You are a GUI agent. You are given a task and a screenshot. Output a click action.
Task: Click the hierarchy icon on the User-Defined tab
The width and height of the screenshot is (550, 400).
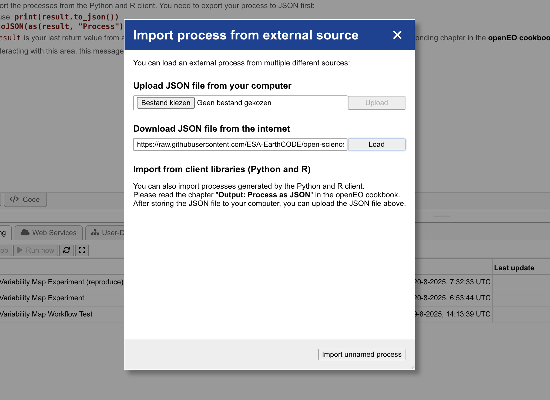click(96, 232)
